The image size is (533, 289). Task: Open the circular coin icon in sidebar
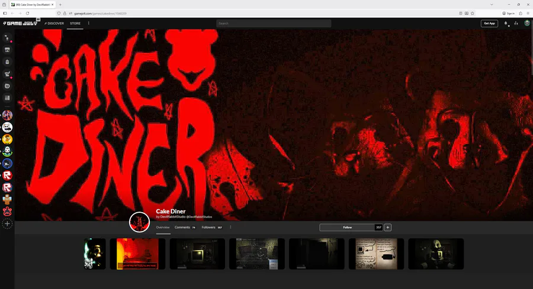[x=7, y=86]
